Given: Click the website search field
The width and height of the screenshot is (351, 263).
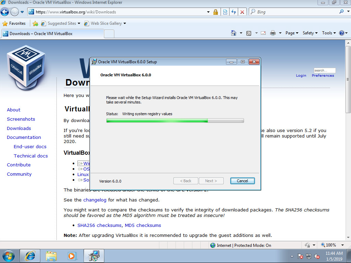Looking at the screenshot, I should tap(325, 70).
